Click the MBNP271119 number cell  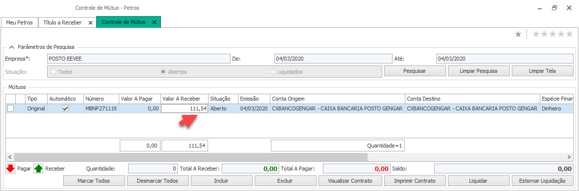click(101, 109)
